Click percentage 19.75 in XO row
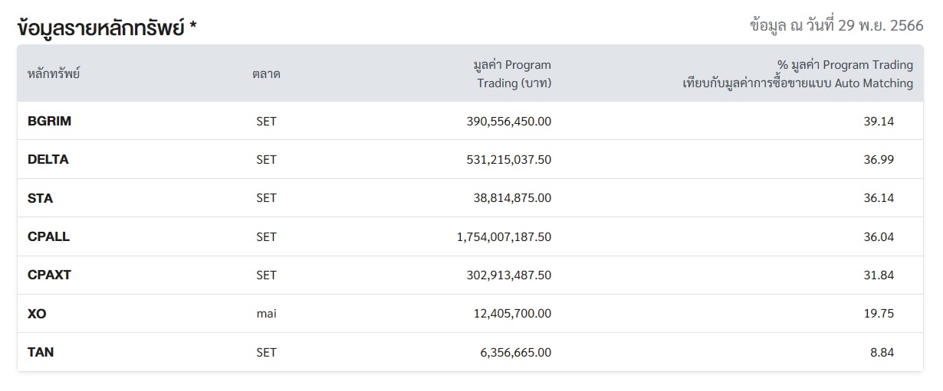The width and height of the screenshot is (943, 391). (879, 314)
